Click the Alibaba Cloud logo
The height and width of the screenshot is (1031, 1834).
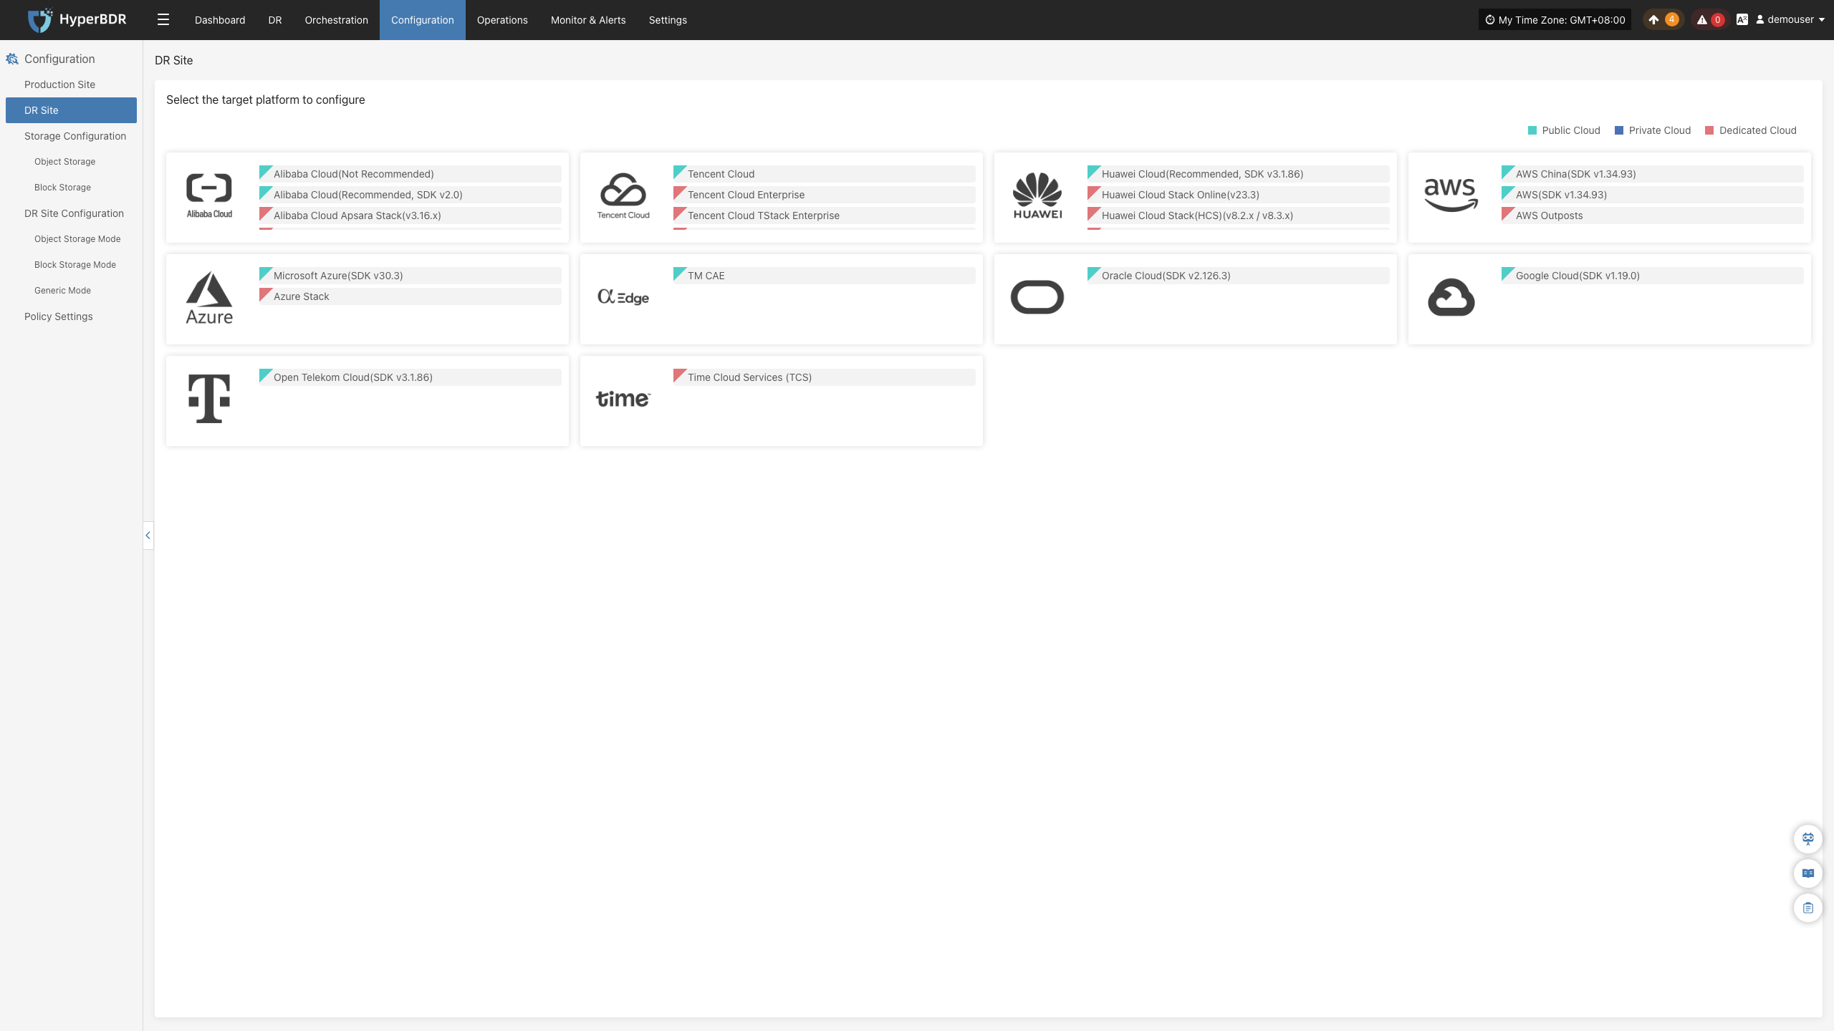209,195
